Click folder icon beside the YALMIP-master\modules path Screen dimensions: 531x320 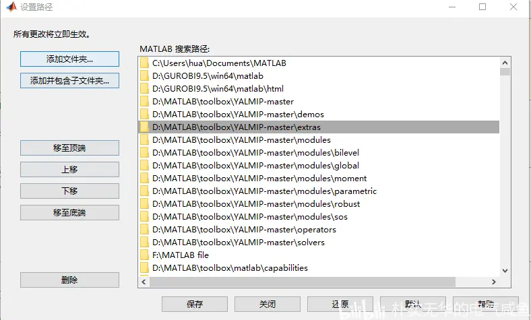[x=145, y=140]
